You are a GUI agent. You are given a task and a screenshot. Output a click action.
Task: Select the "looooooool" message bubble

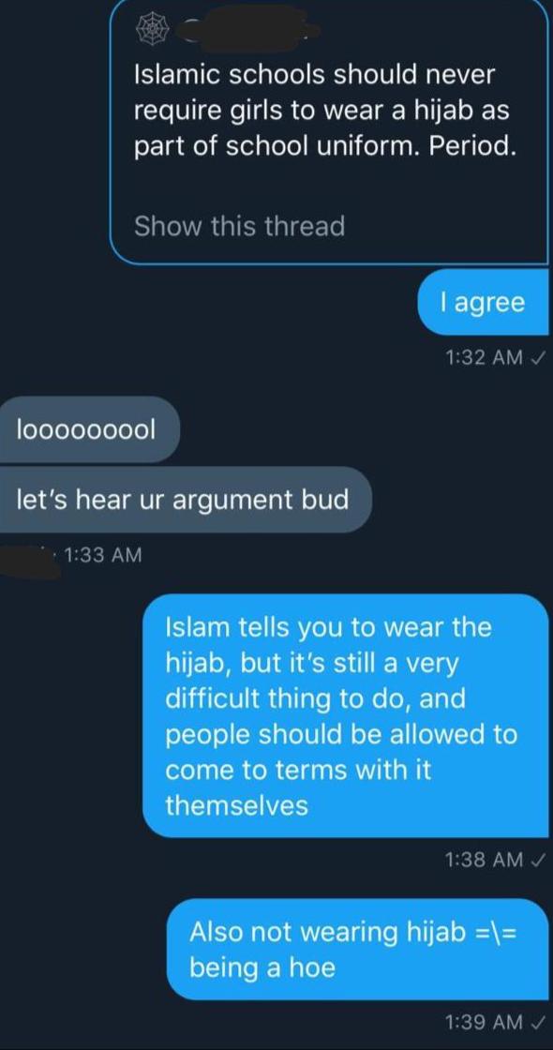(90, 429)
